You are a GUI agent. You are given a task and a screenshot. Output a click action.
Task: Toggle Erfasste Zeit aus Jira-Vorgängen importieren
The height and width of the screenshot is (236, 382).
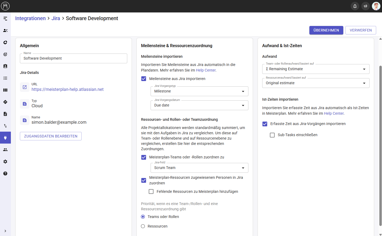click(x=265, y=124)
